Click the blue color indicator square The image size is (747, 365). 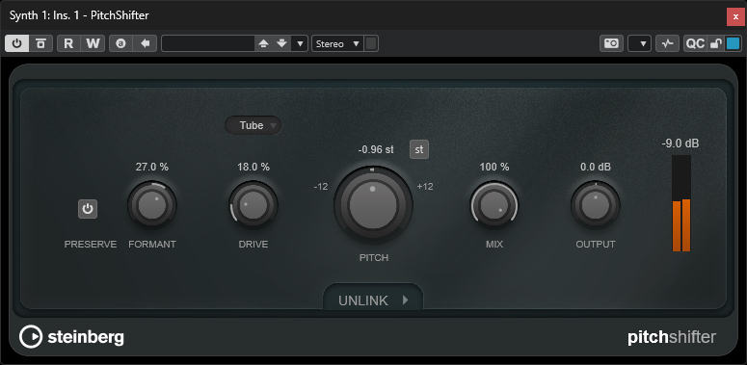tap(733, 43)
